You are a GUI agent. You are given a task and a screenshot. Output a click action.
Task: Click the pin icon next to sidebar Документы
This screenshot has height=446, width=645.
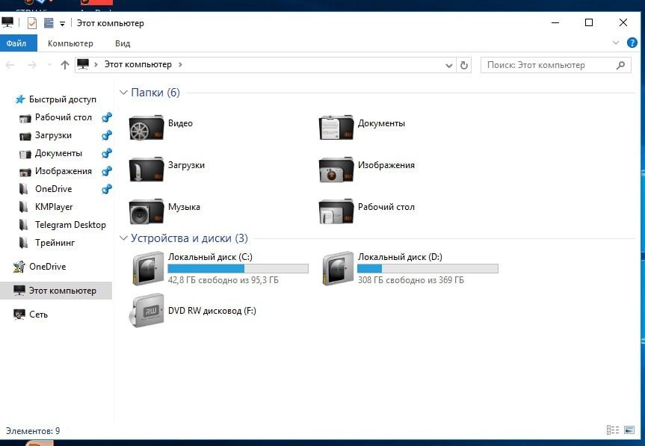tap(107, 153)
